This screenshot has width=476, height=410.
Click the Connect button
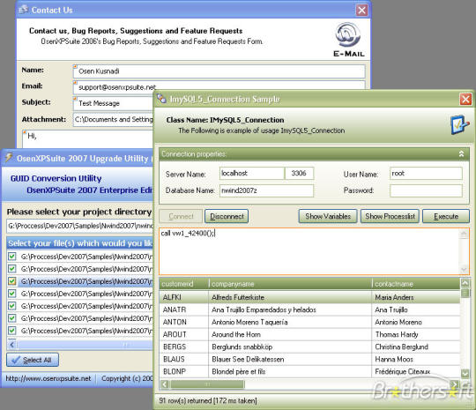(x=181, y=216)
